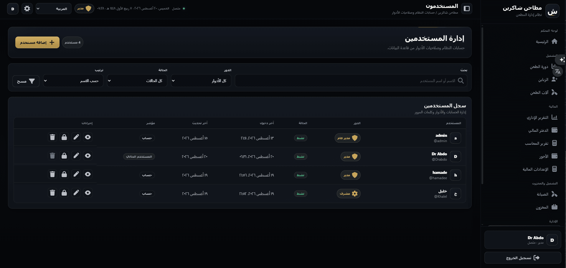Open آلات الطحن in the sidebar
The image size is (566, 268).
tap(544, 92)
